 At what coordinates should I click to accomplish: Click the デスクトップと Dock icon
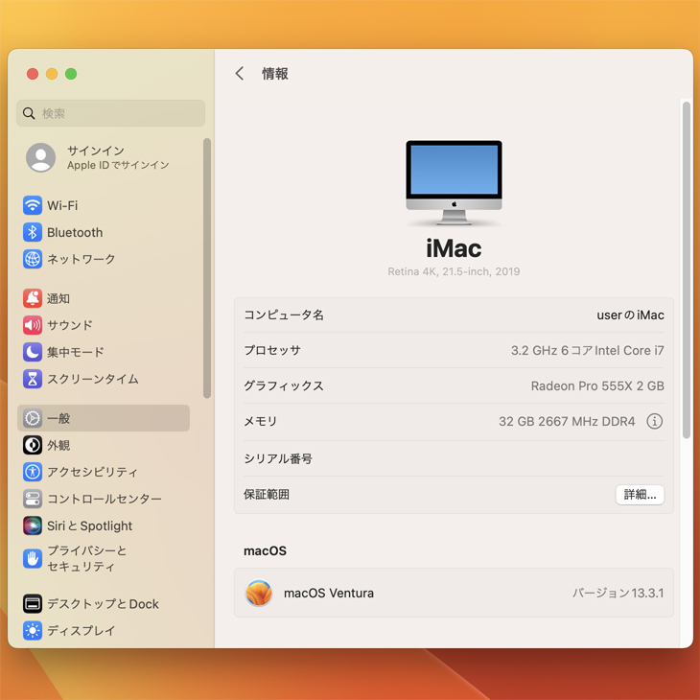pos(33,603)
